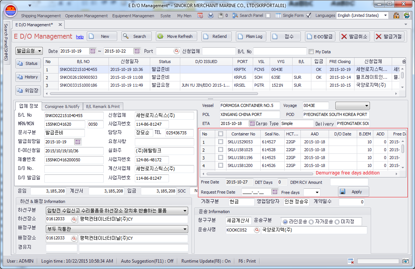Open the 하선구분 dropdown
This screenshot has height=269, width=415.
tap(185, 211)
